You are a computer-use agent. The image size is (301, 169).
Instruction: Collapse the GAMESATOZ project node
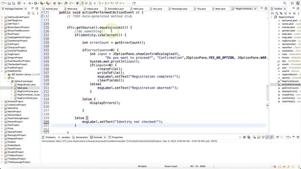pyautogui.click(x=2, y=71)
